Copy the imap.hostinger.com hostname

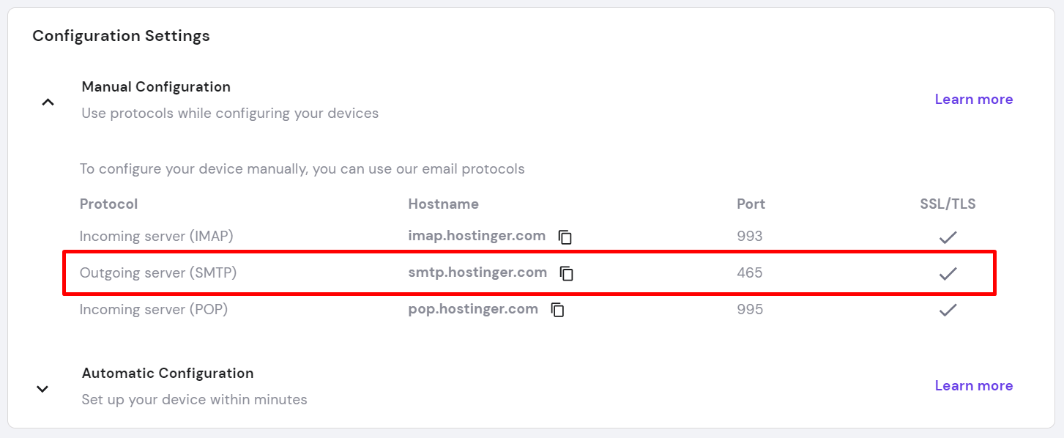[x=565, y=237]
